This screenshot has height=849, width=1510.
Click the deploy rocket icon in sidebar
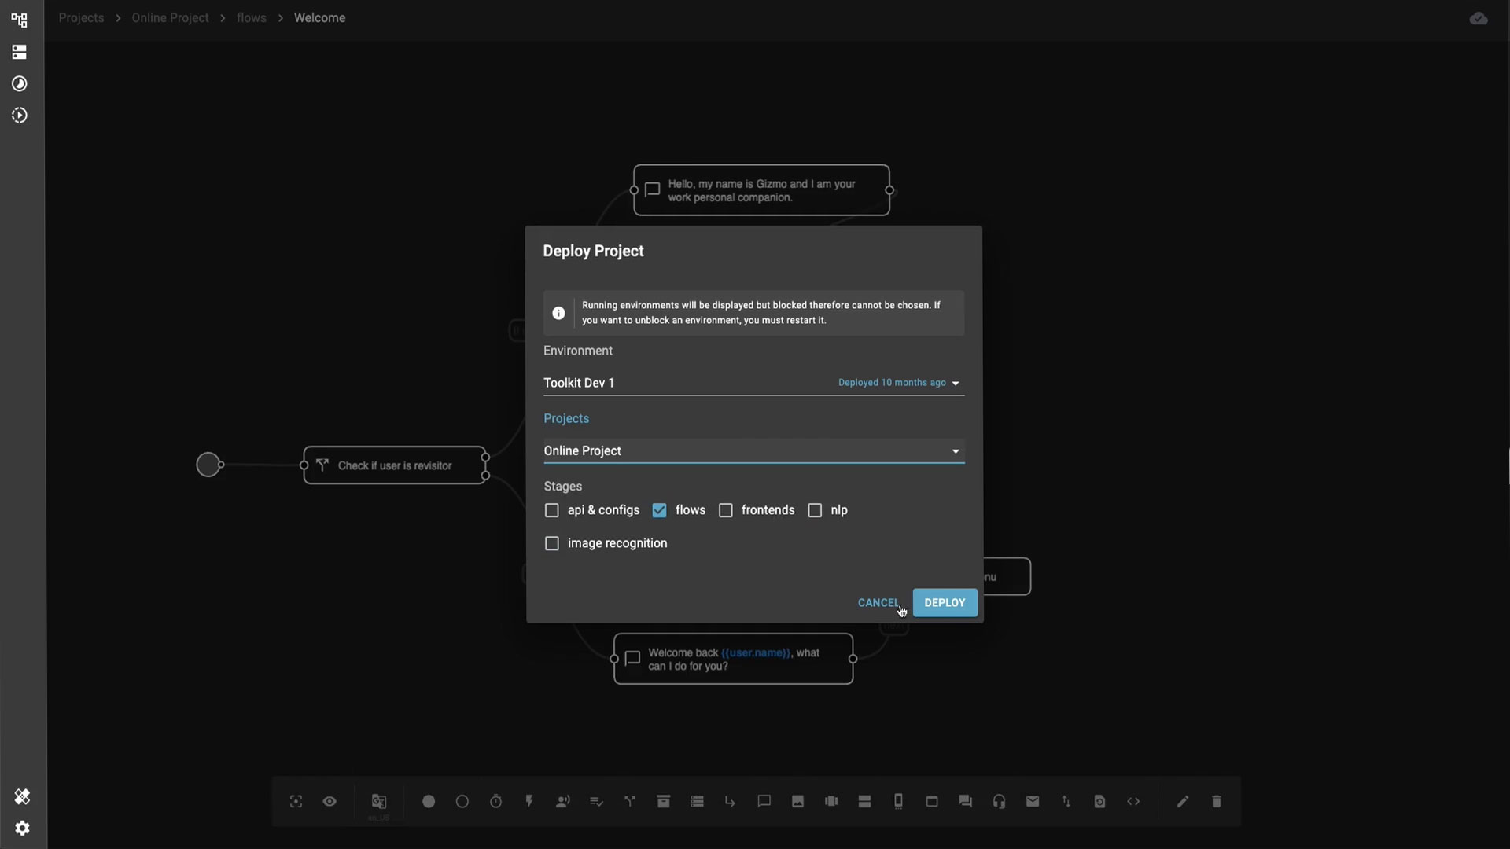[x=22, y=796]
